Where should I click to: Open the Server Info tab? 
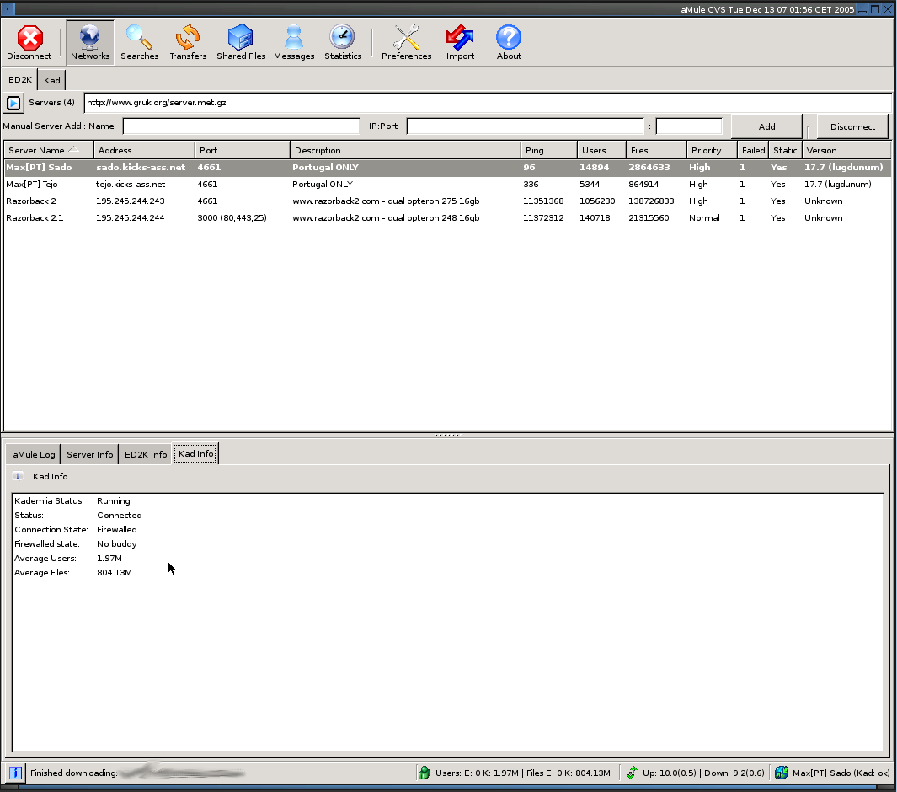coord(89,454)
